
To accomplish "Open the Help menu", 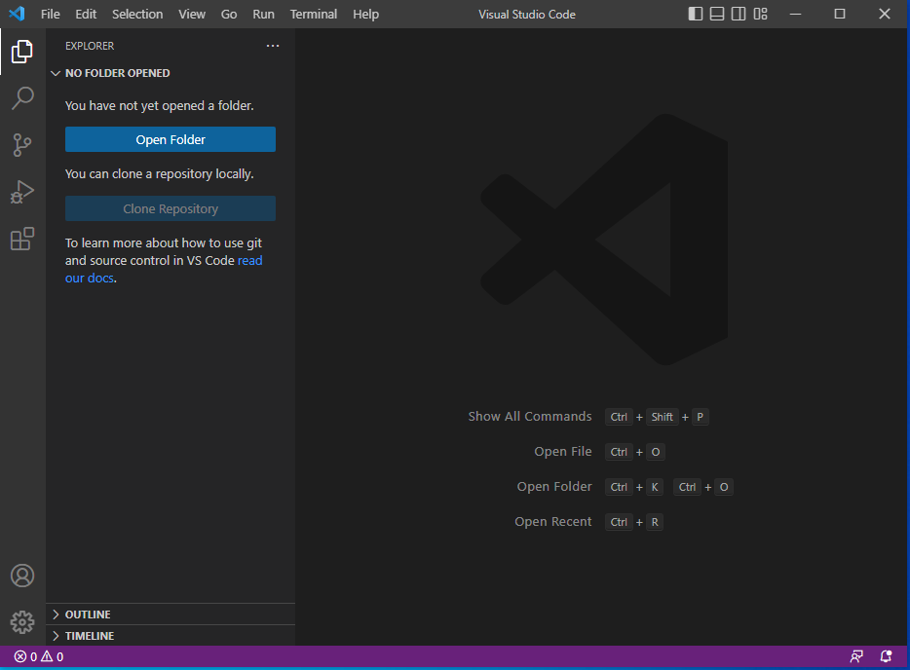I will [x=365, y=14].
